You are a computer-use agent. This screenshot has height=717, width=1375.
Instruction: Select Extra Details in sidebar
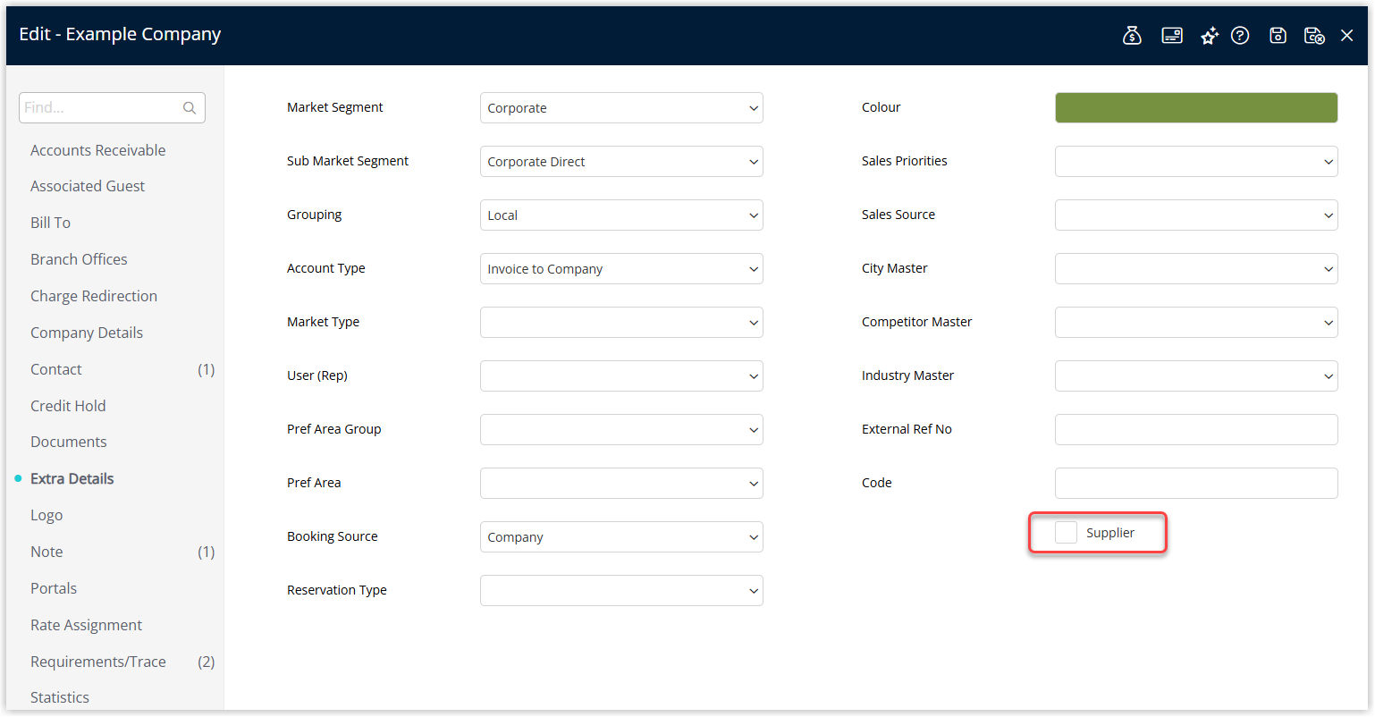[72, 478]
